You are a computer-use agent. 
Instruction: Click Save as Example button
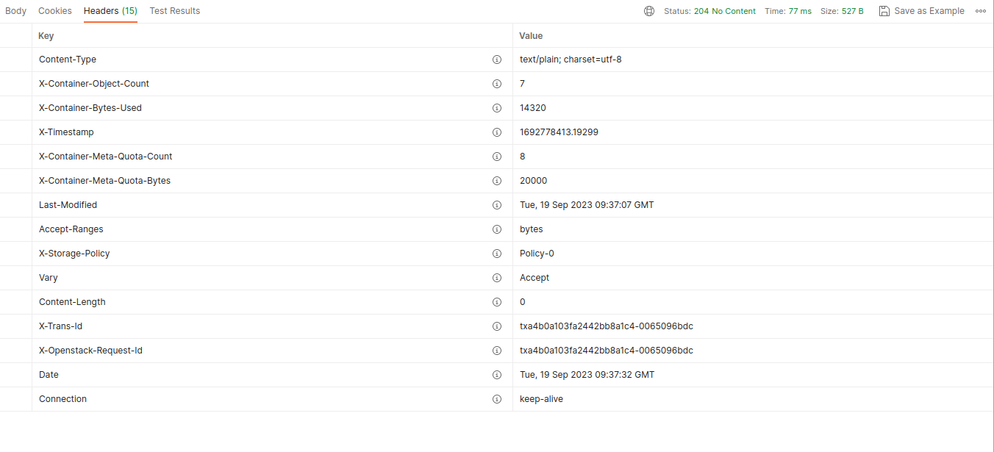[x=929, y=11]
